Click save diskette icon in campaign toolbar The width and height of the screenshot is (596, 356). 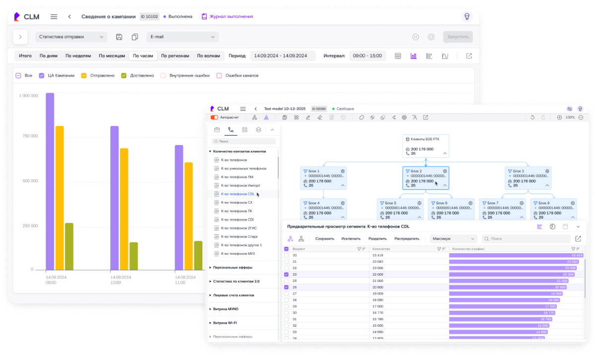click(x=119, y=37)
